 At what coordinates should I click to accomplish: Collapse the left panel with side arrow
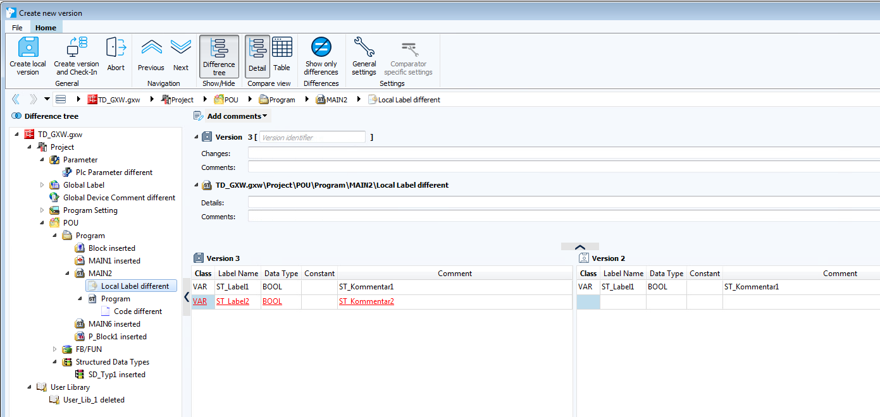[187, 296]
